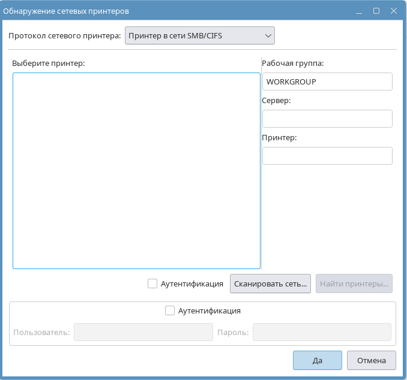Tick 'Аутентификация' checkbox above the user field

170,310
